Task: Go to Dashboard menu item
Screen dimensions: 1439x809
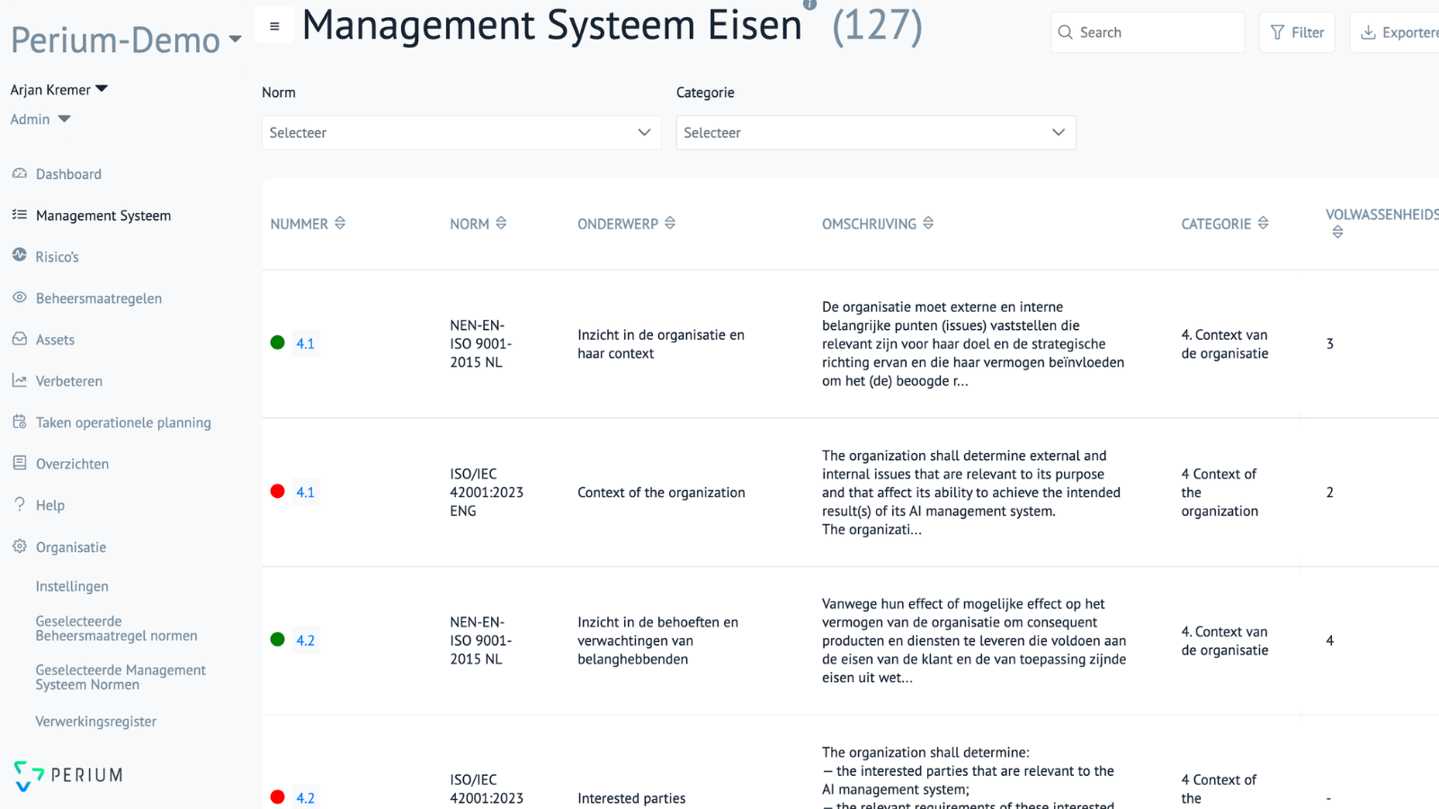Action: tap(68, 174)
